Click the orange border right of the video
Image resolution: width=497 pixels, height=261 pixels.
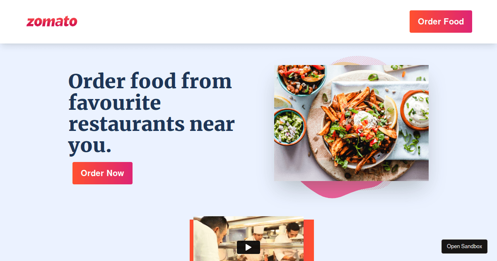coord(309,240)
